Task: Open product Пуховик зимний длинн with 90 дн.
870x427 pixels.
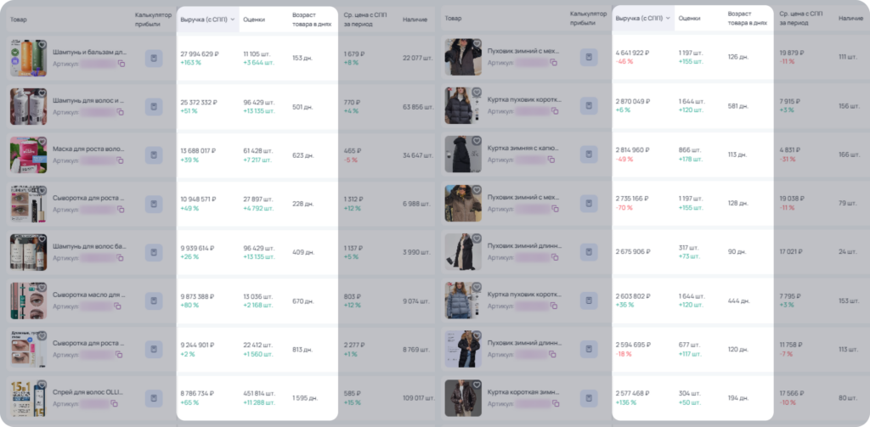Action: coord(525,245)
